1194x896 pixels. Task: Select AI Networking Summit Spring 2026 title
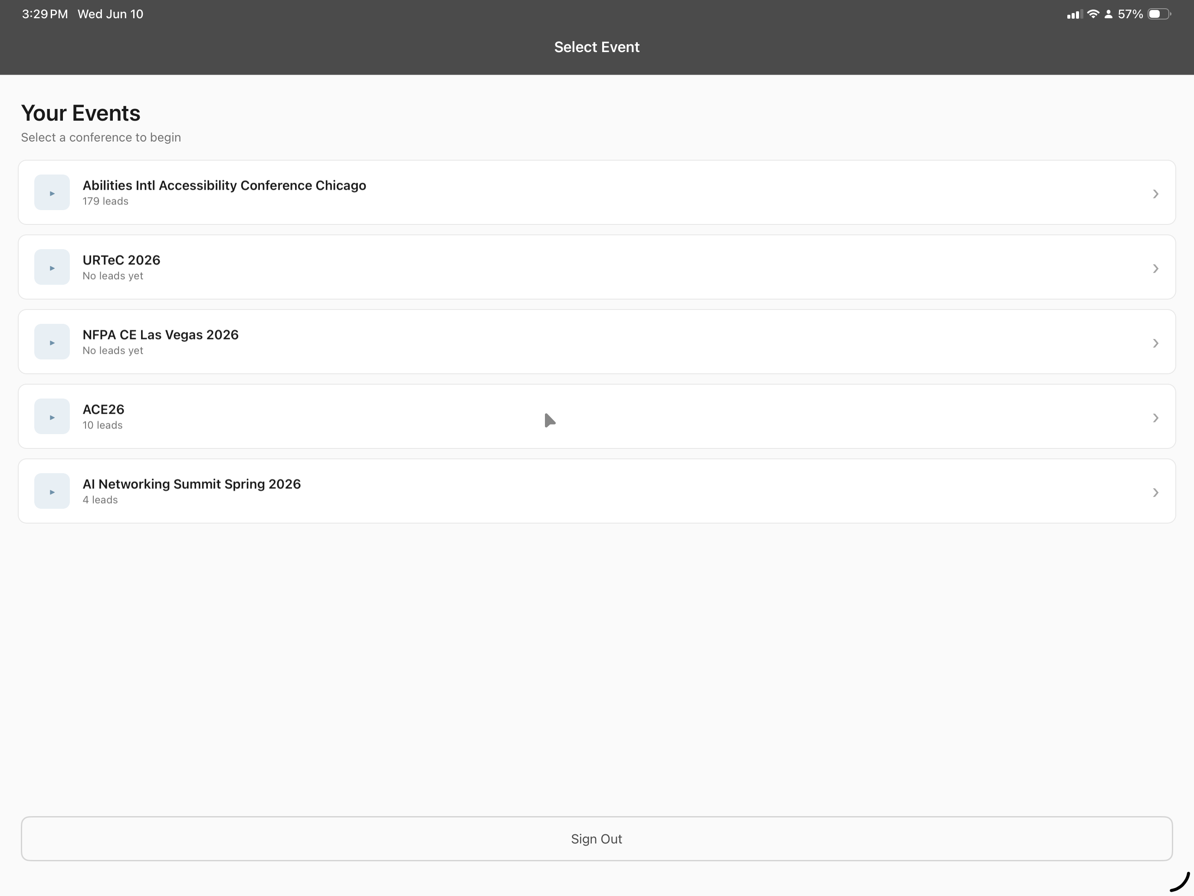coord(192,484)
